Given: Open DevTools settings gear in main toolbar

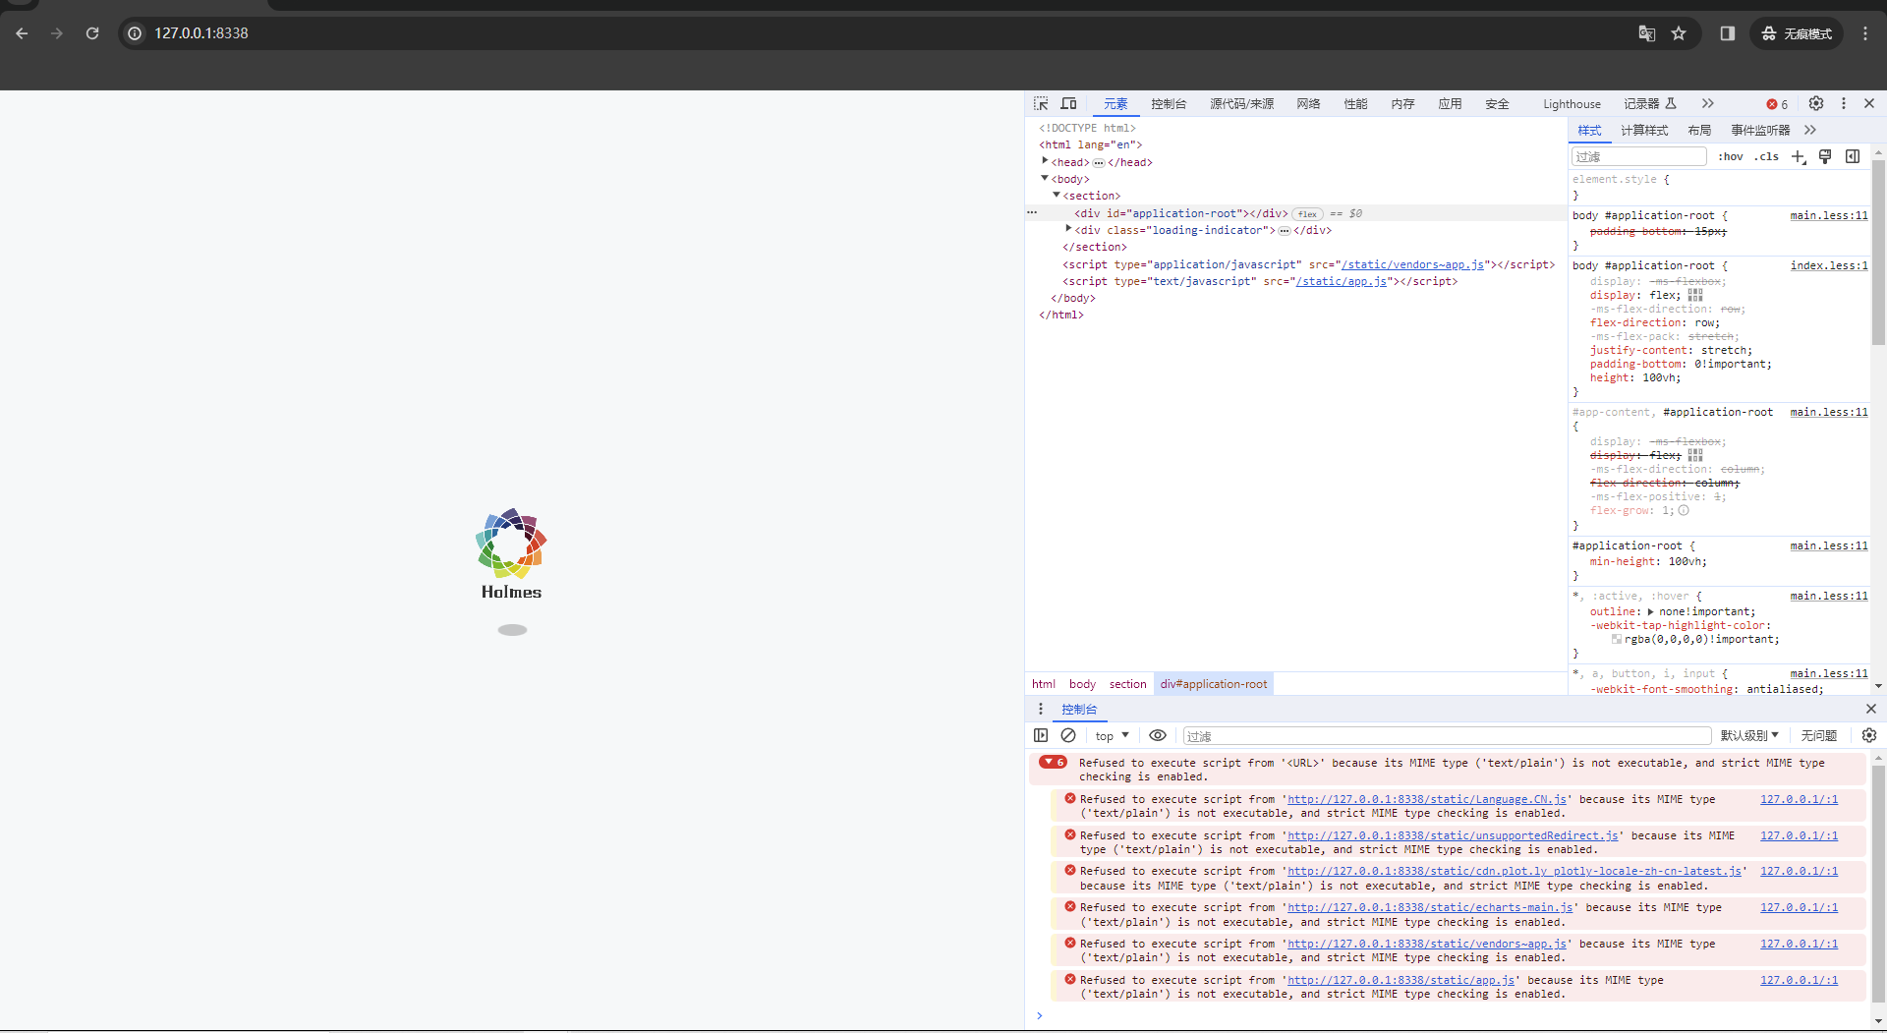Looking at the screenshot, I should tap(1816, 103).
